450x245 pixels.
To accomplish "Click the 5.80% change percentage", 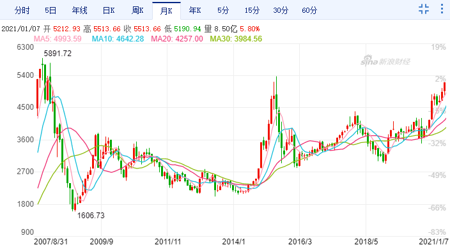I will pyautogui.click(x=250, y=29).
